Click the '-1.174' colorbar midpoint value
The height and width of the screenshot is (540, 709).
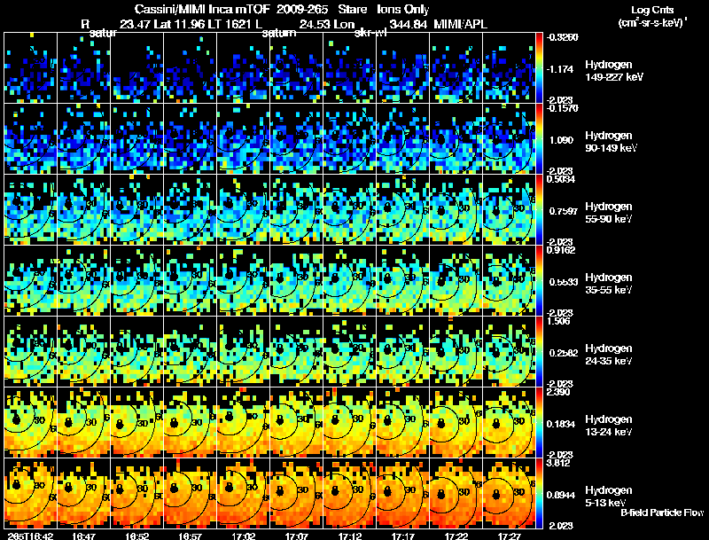[x=560, y=69]
